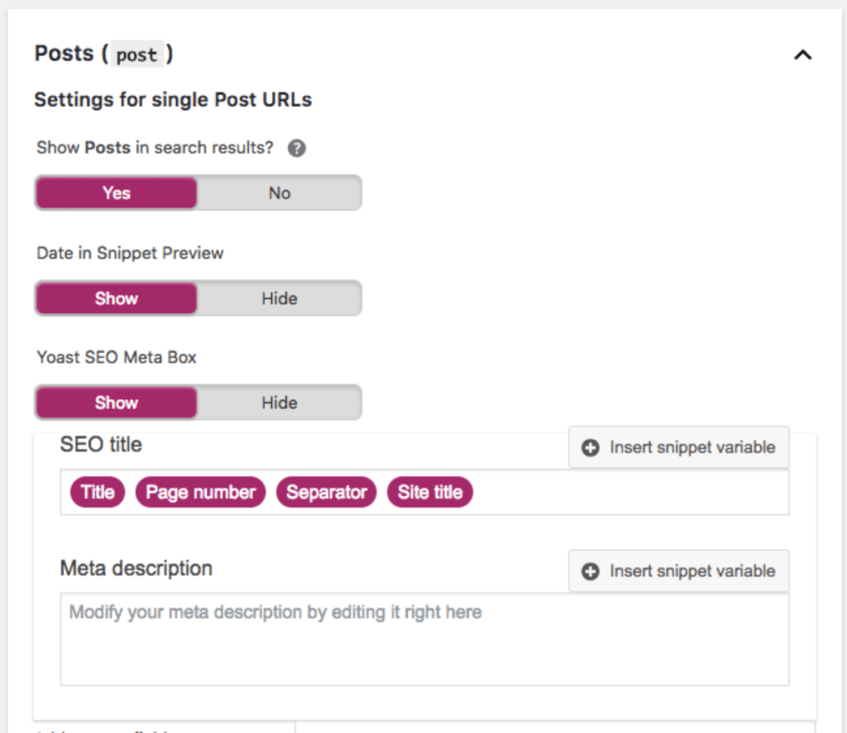The width and height of the screenshot is (847, 733).
Task: Click the post type code label
Action: [x=136, y=55]
